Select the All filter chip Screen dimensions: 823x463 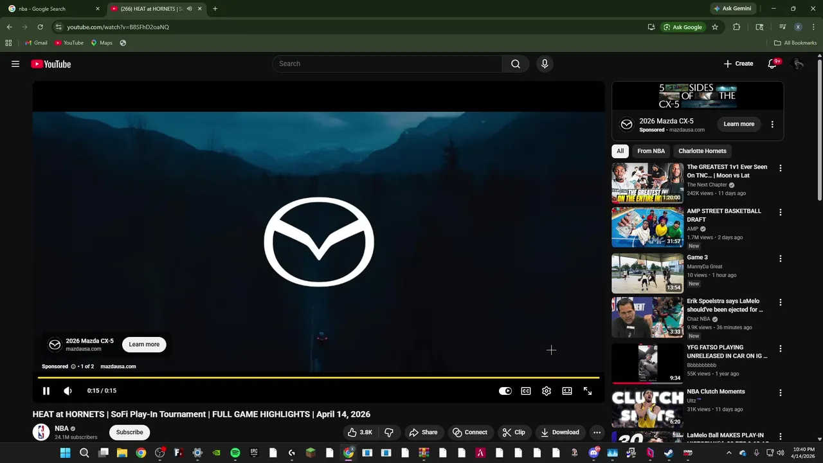pos(620,151)
